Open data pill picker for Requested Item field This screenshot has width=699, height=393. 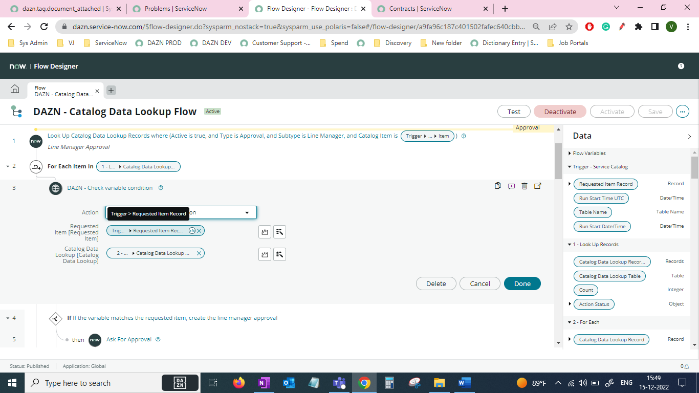click(279, 232)
